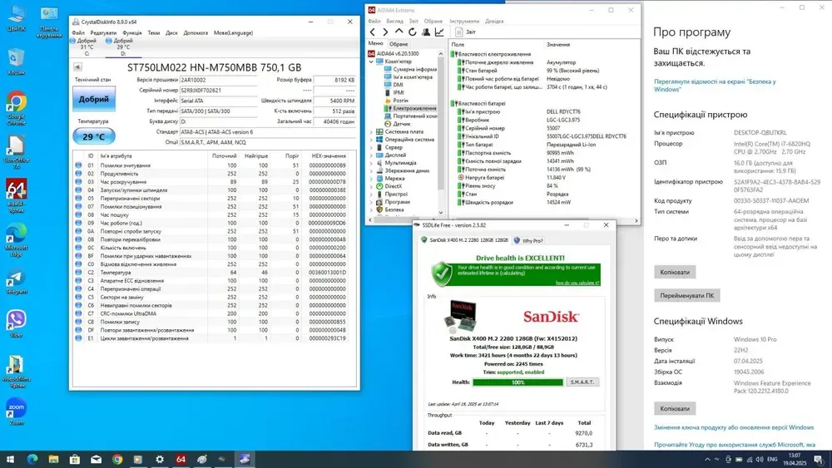
Task: Expand the Системна плата tree node
Action: (x=370, y=131)
